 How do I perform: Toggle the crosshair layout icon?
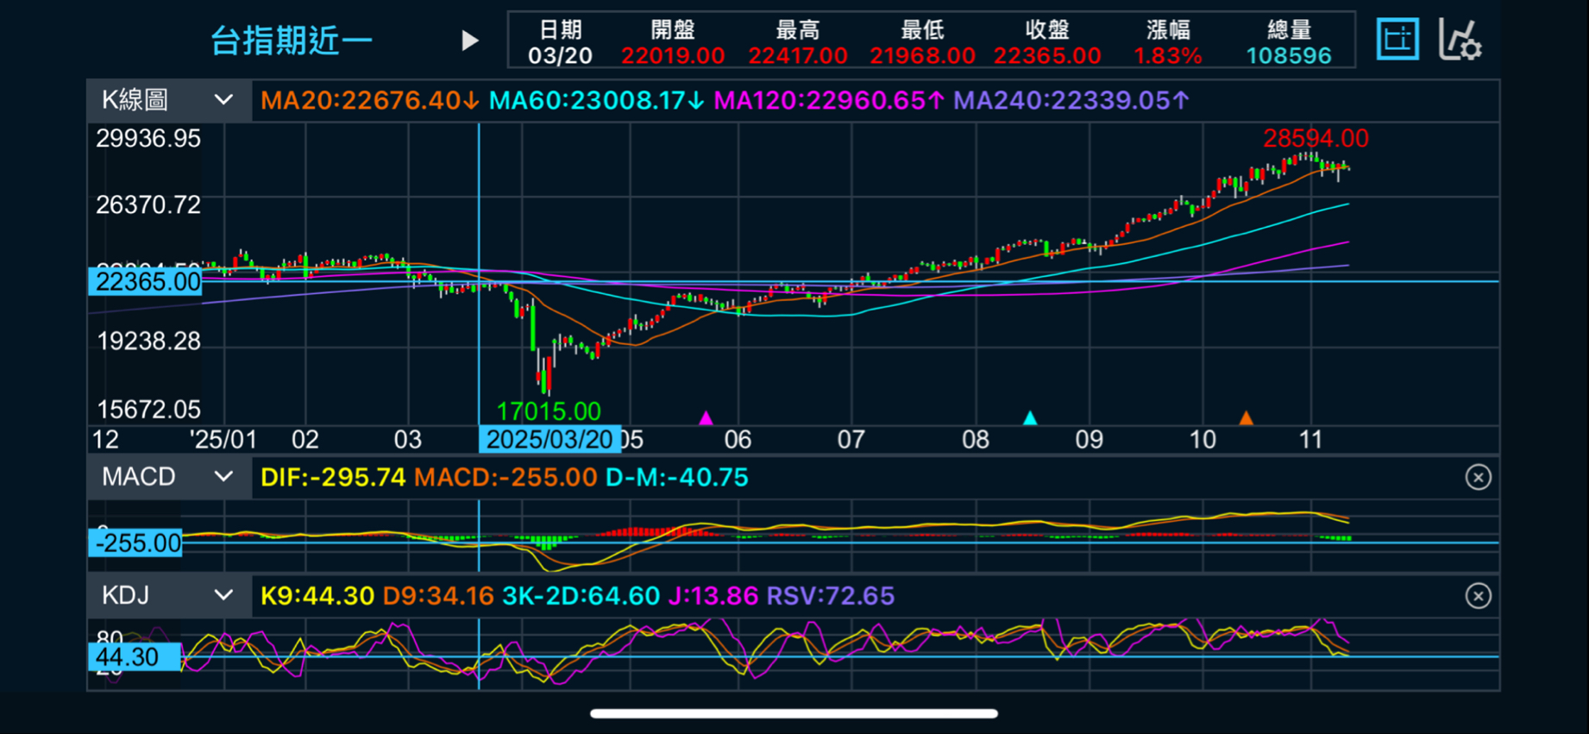coord(1397,40)
